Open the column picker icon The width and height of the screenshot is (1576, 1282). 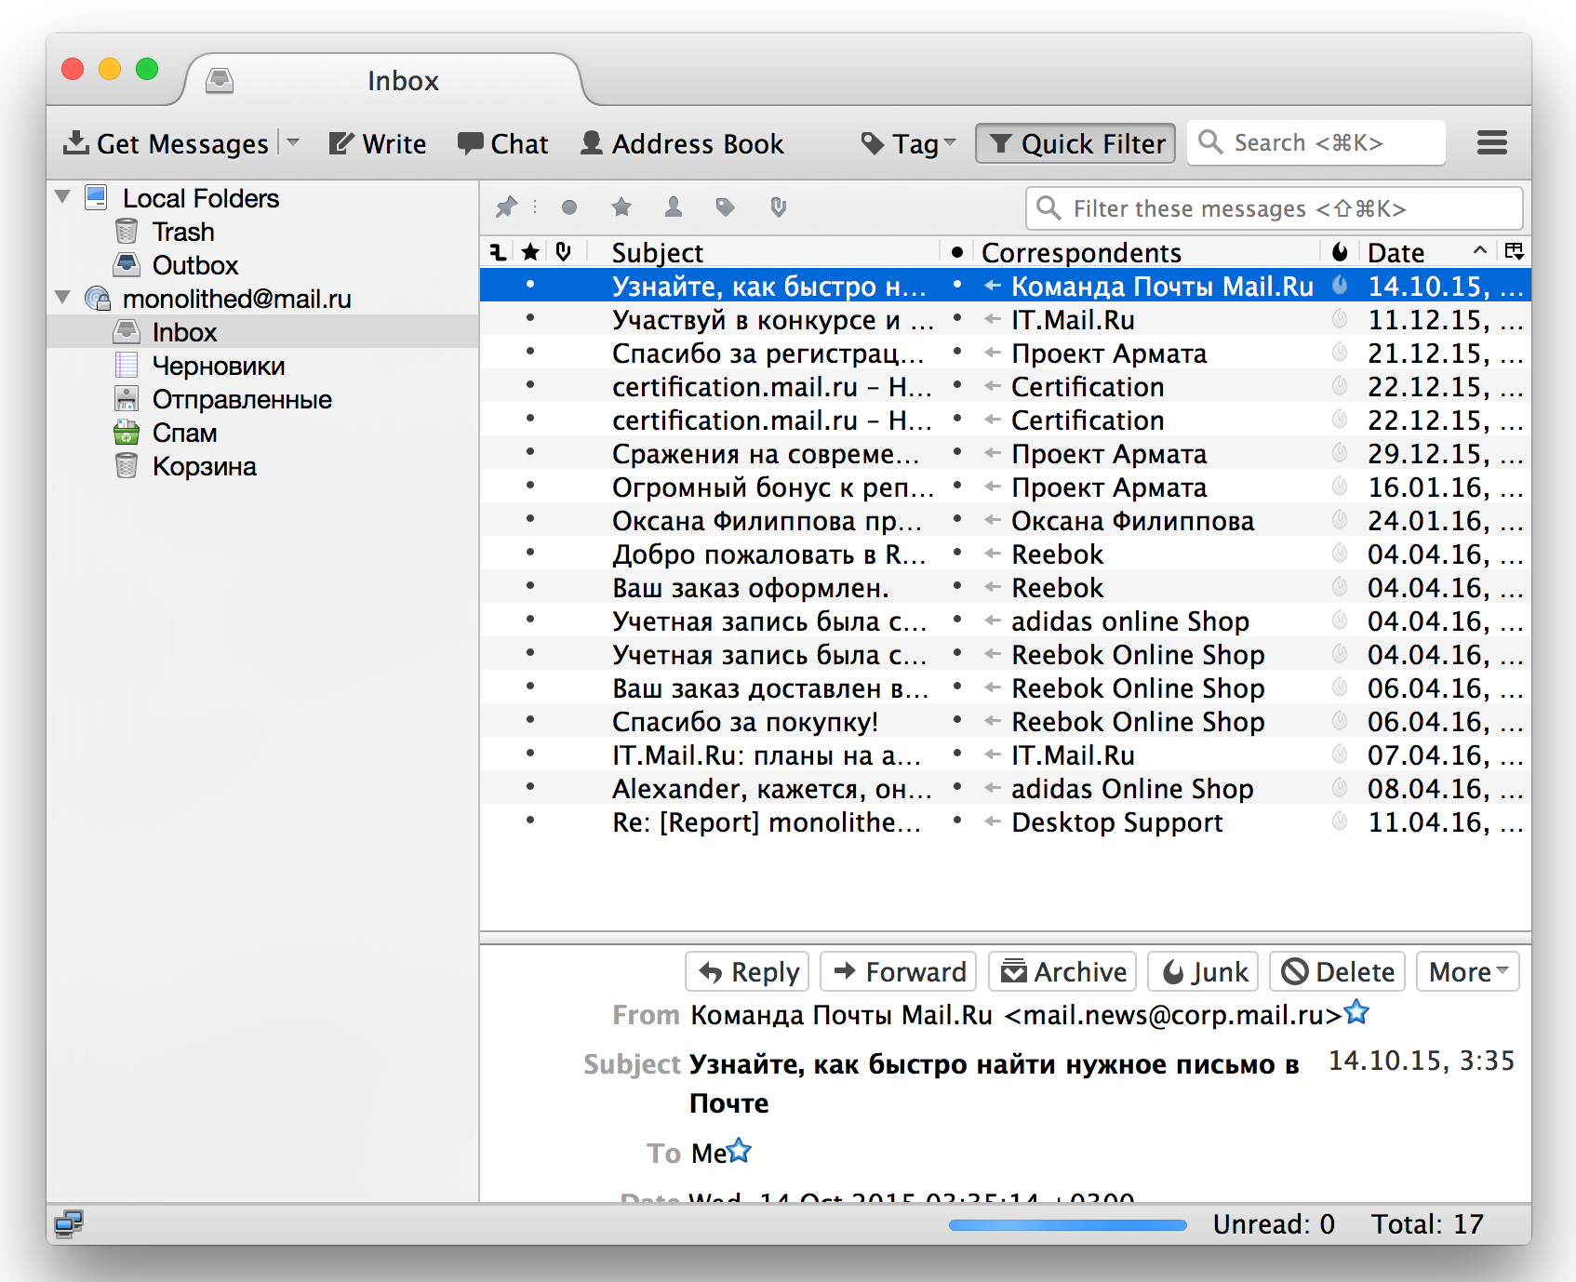pyautogui.click(x=1514, y=251)
